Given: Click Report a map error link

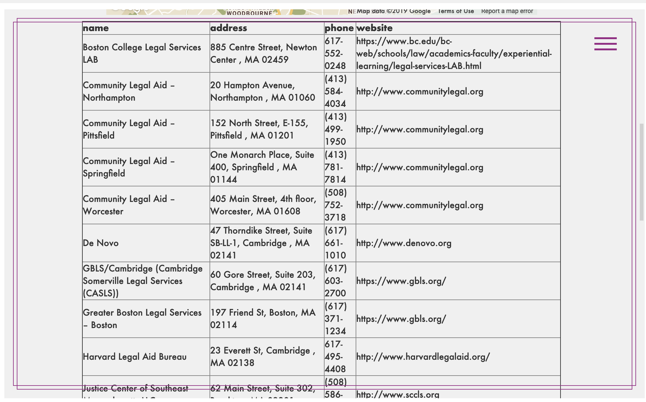Looking at the screenshot, I should coord(507,11).
